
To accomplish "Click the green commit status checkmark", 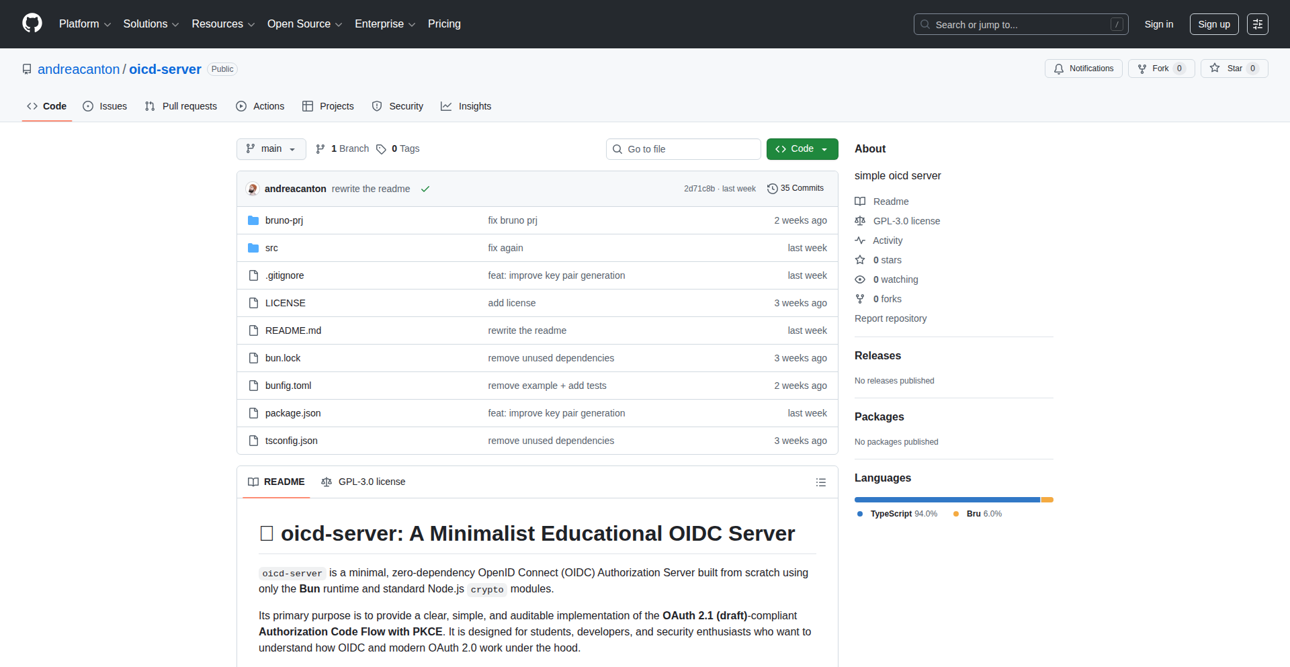I will tap(425, 189).
